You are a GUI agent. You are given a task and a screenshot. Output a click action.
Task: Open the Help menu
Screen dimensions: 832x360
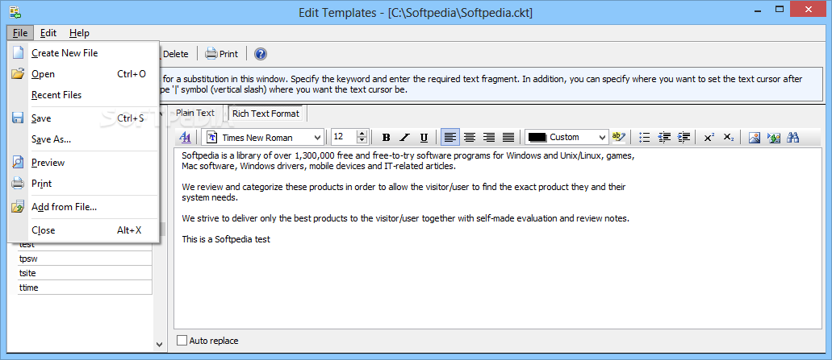pos(79,33)
